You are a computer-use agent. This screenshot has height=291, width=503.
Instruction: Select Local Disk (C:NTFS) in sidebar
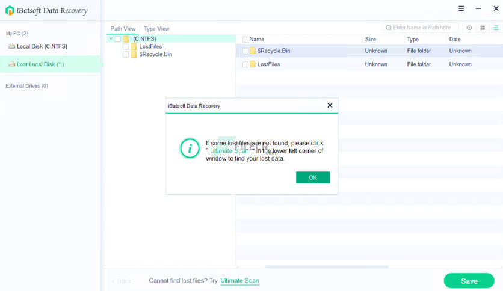(x=50, y=46)
